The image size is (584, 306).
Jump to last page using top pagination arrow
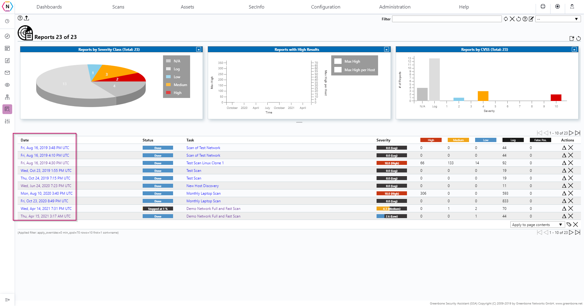pos(578,133)
